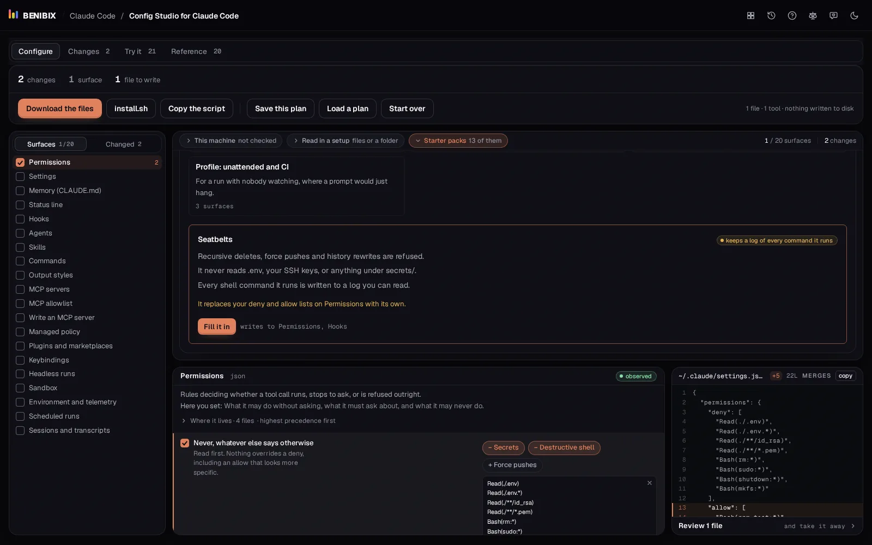Click Fill it in for Seatbelts

217,326
